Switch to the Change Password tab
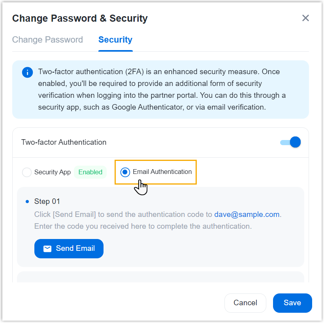Image resolution: width=324 pixels, height=323 pixels. (x=47, y=40)
